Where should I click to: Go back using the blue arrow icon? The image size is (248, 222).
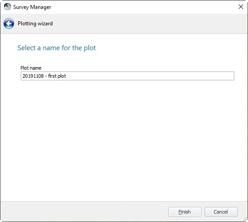tap(9, 24)
